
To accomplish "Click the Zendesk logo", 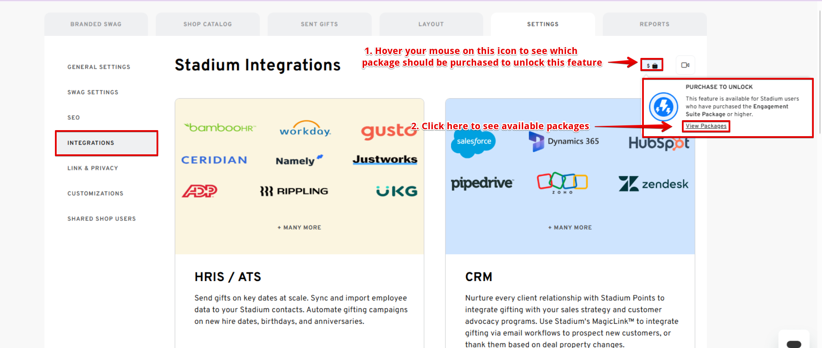I will pos(653,184).
